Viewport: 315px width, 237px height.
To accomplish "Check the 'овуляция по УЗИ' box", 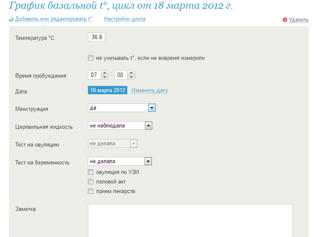I will [91, 172].
